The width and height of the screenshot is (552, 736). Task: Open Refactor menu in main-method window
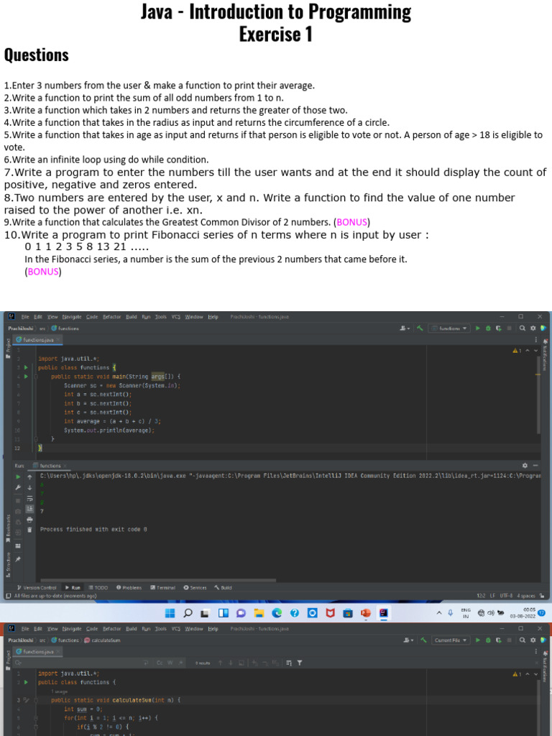[x=111, y=317]
